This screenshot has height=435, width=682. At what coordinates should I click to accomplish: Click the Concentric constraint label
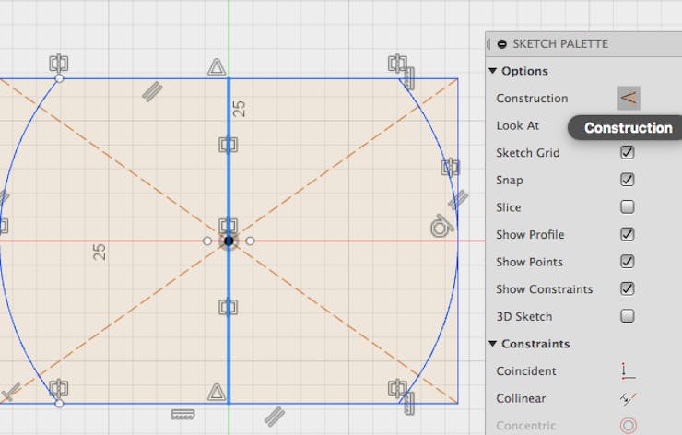pos(526,426)
